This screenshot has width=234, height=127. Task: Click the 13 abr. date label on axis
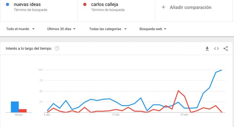click(116, 115)
